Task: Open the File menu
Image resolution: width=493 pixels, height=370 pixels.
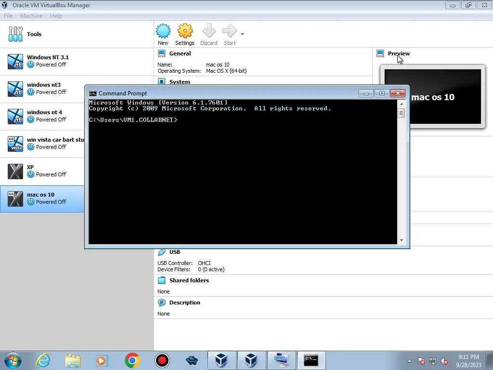Action: tap(8, 16)
